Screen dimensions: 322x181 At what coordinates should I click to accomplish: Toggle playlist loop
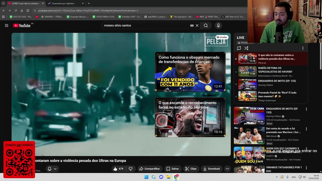click(239, 48)
